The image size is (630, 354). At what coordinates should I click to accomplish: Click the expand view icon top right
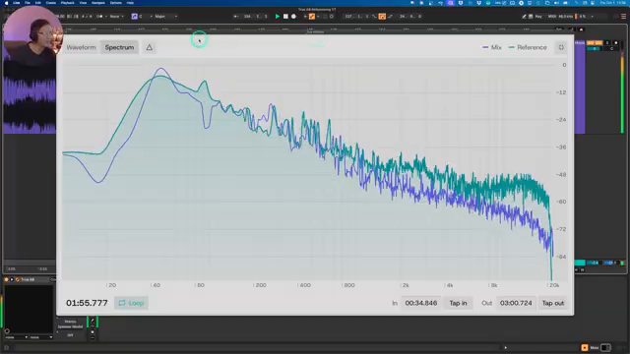tap(561, 47)
